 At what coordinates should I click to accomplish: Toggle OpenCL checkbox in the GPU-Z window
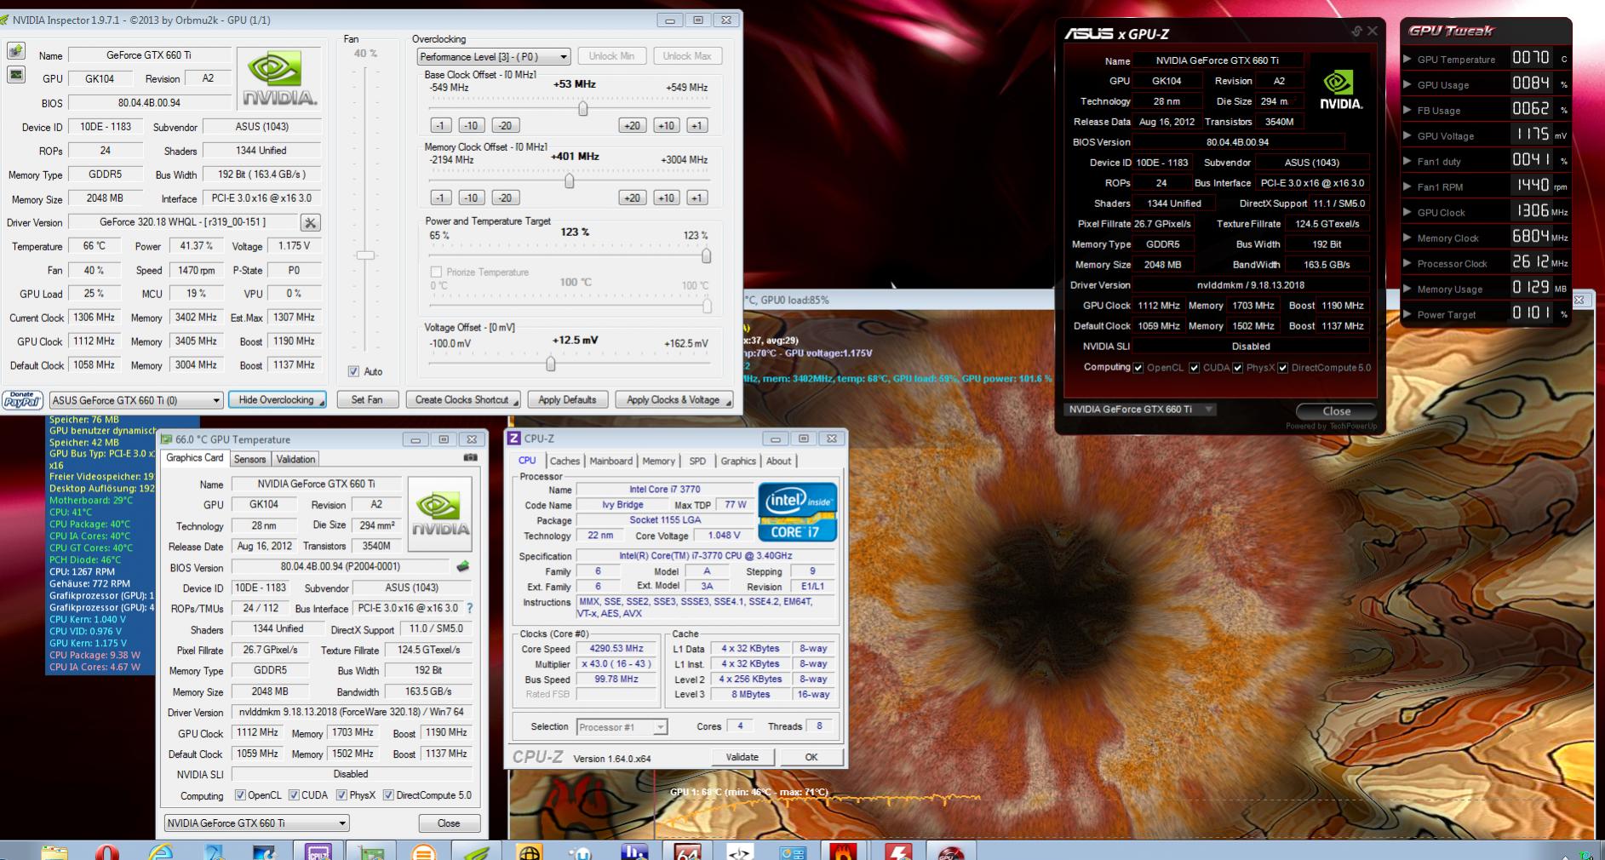[x=240, y=795]
